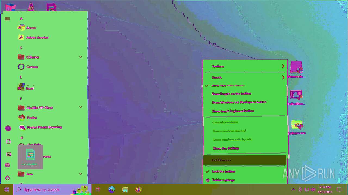348x195 pixels.
Task: Open Pictures from the Start sidebar
Action: point(9,154)
